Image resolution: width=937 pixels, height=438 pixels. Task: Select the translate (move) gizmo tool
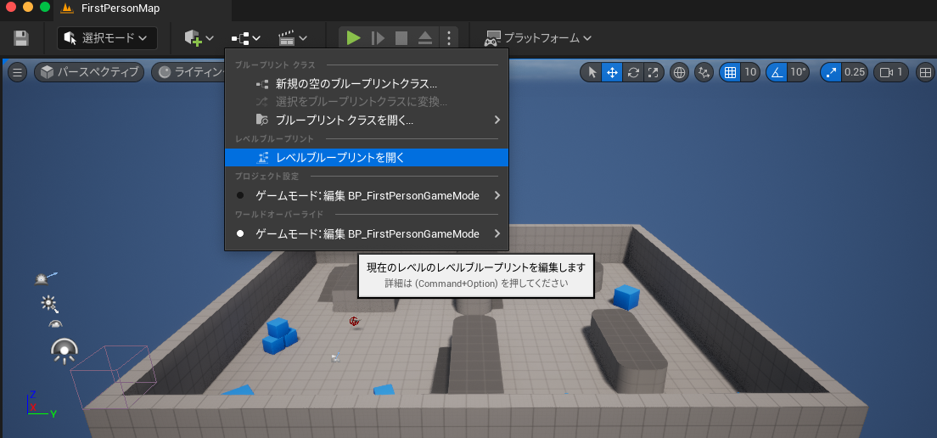[x=612, y=72]
